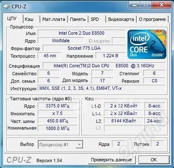Open the Память tab
This screenshot has height=168, width=174.
(x=78, y=19)
